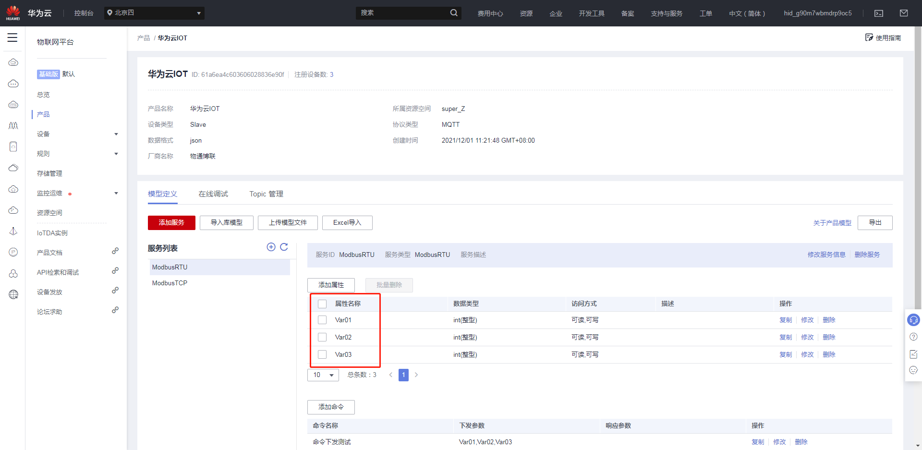Screen dimensions: 922x450
Task: Switch to the Topic 管理 tab
Action: coord(266,194)
